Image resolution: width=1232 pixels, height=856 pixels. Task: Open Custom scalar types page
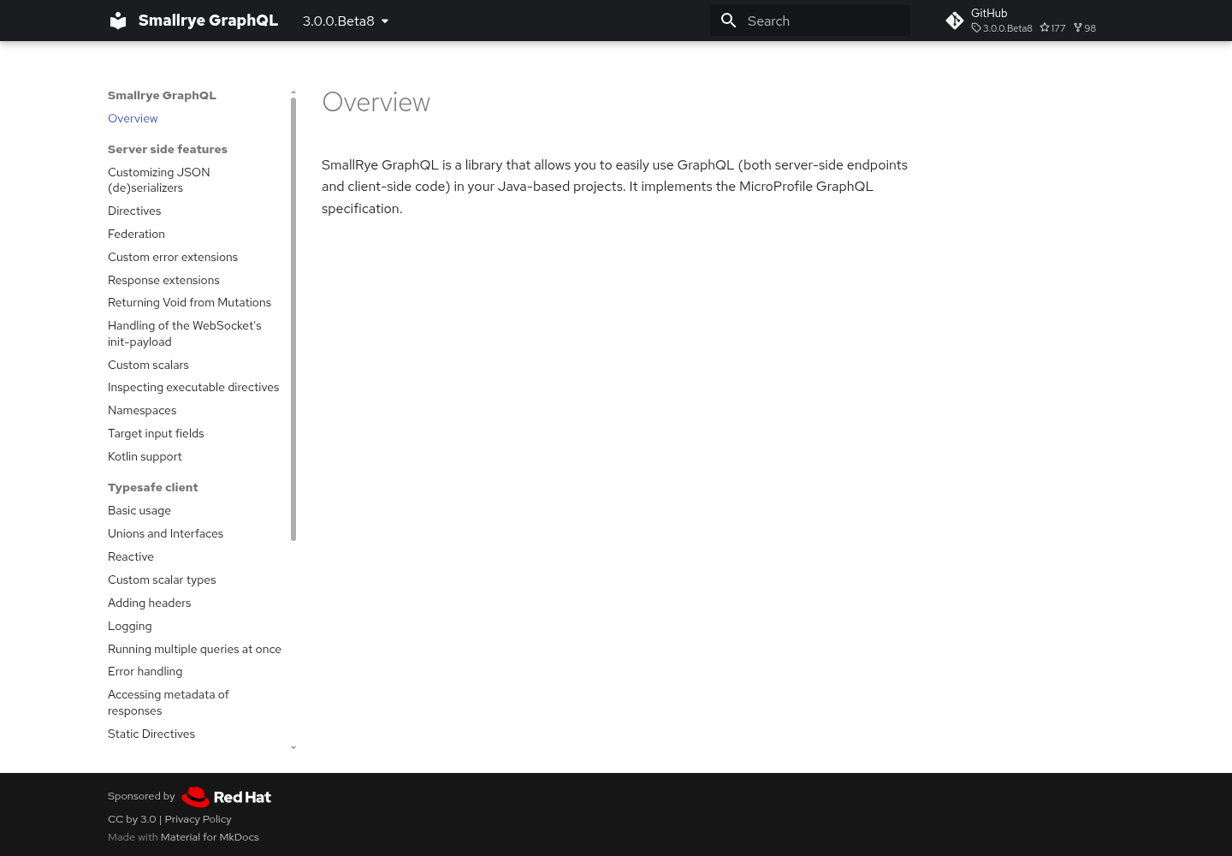pos(162,580)
